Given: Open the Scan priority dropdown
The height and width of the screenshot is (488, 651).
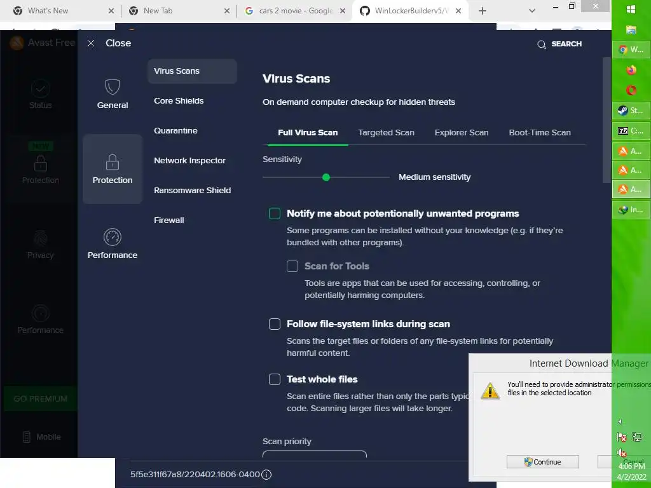Looking at the screenshot, I should tap(314, 454).
